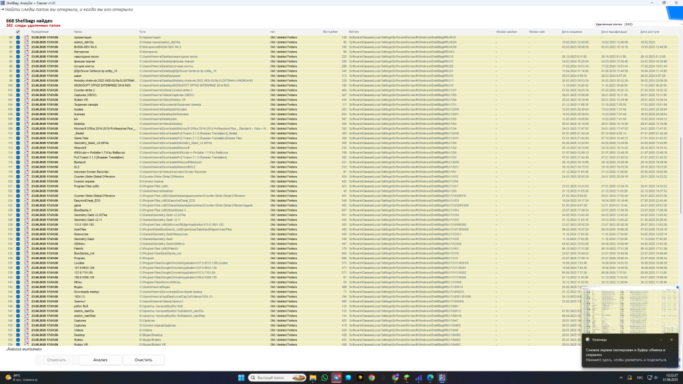683x384 pixels.
Task: Click the folder icon of 'Backport' row
Action: [x=26, y=162]
